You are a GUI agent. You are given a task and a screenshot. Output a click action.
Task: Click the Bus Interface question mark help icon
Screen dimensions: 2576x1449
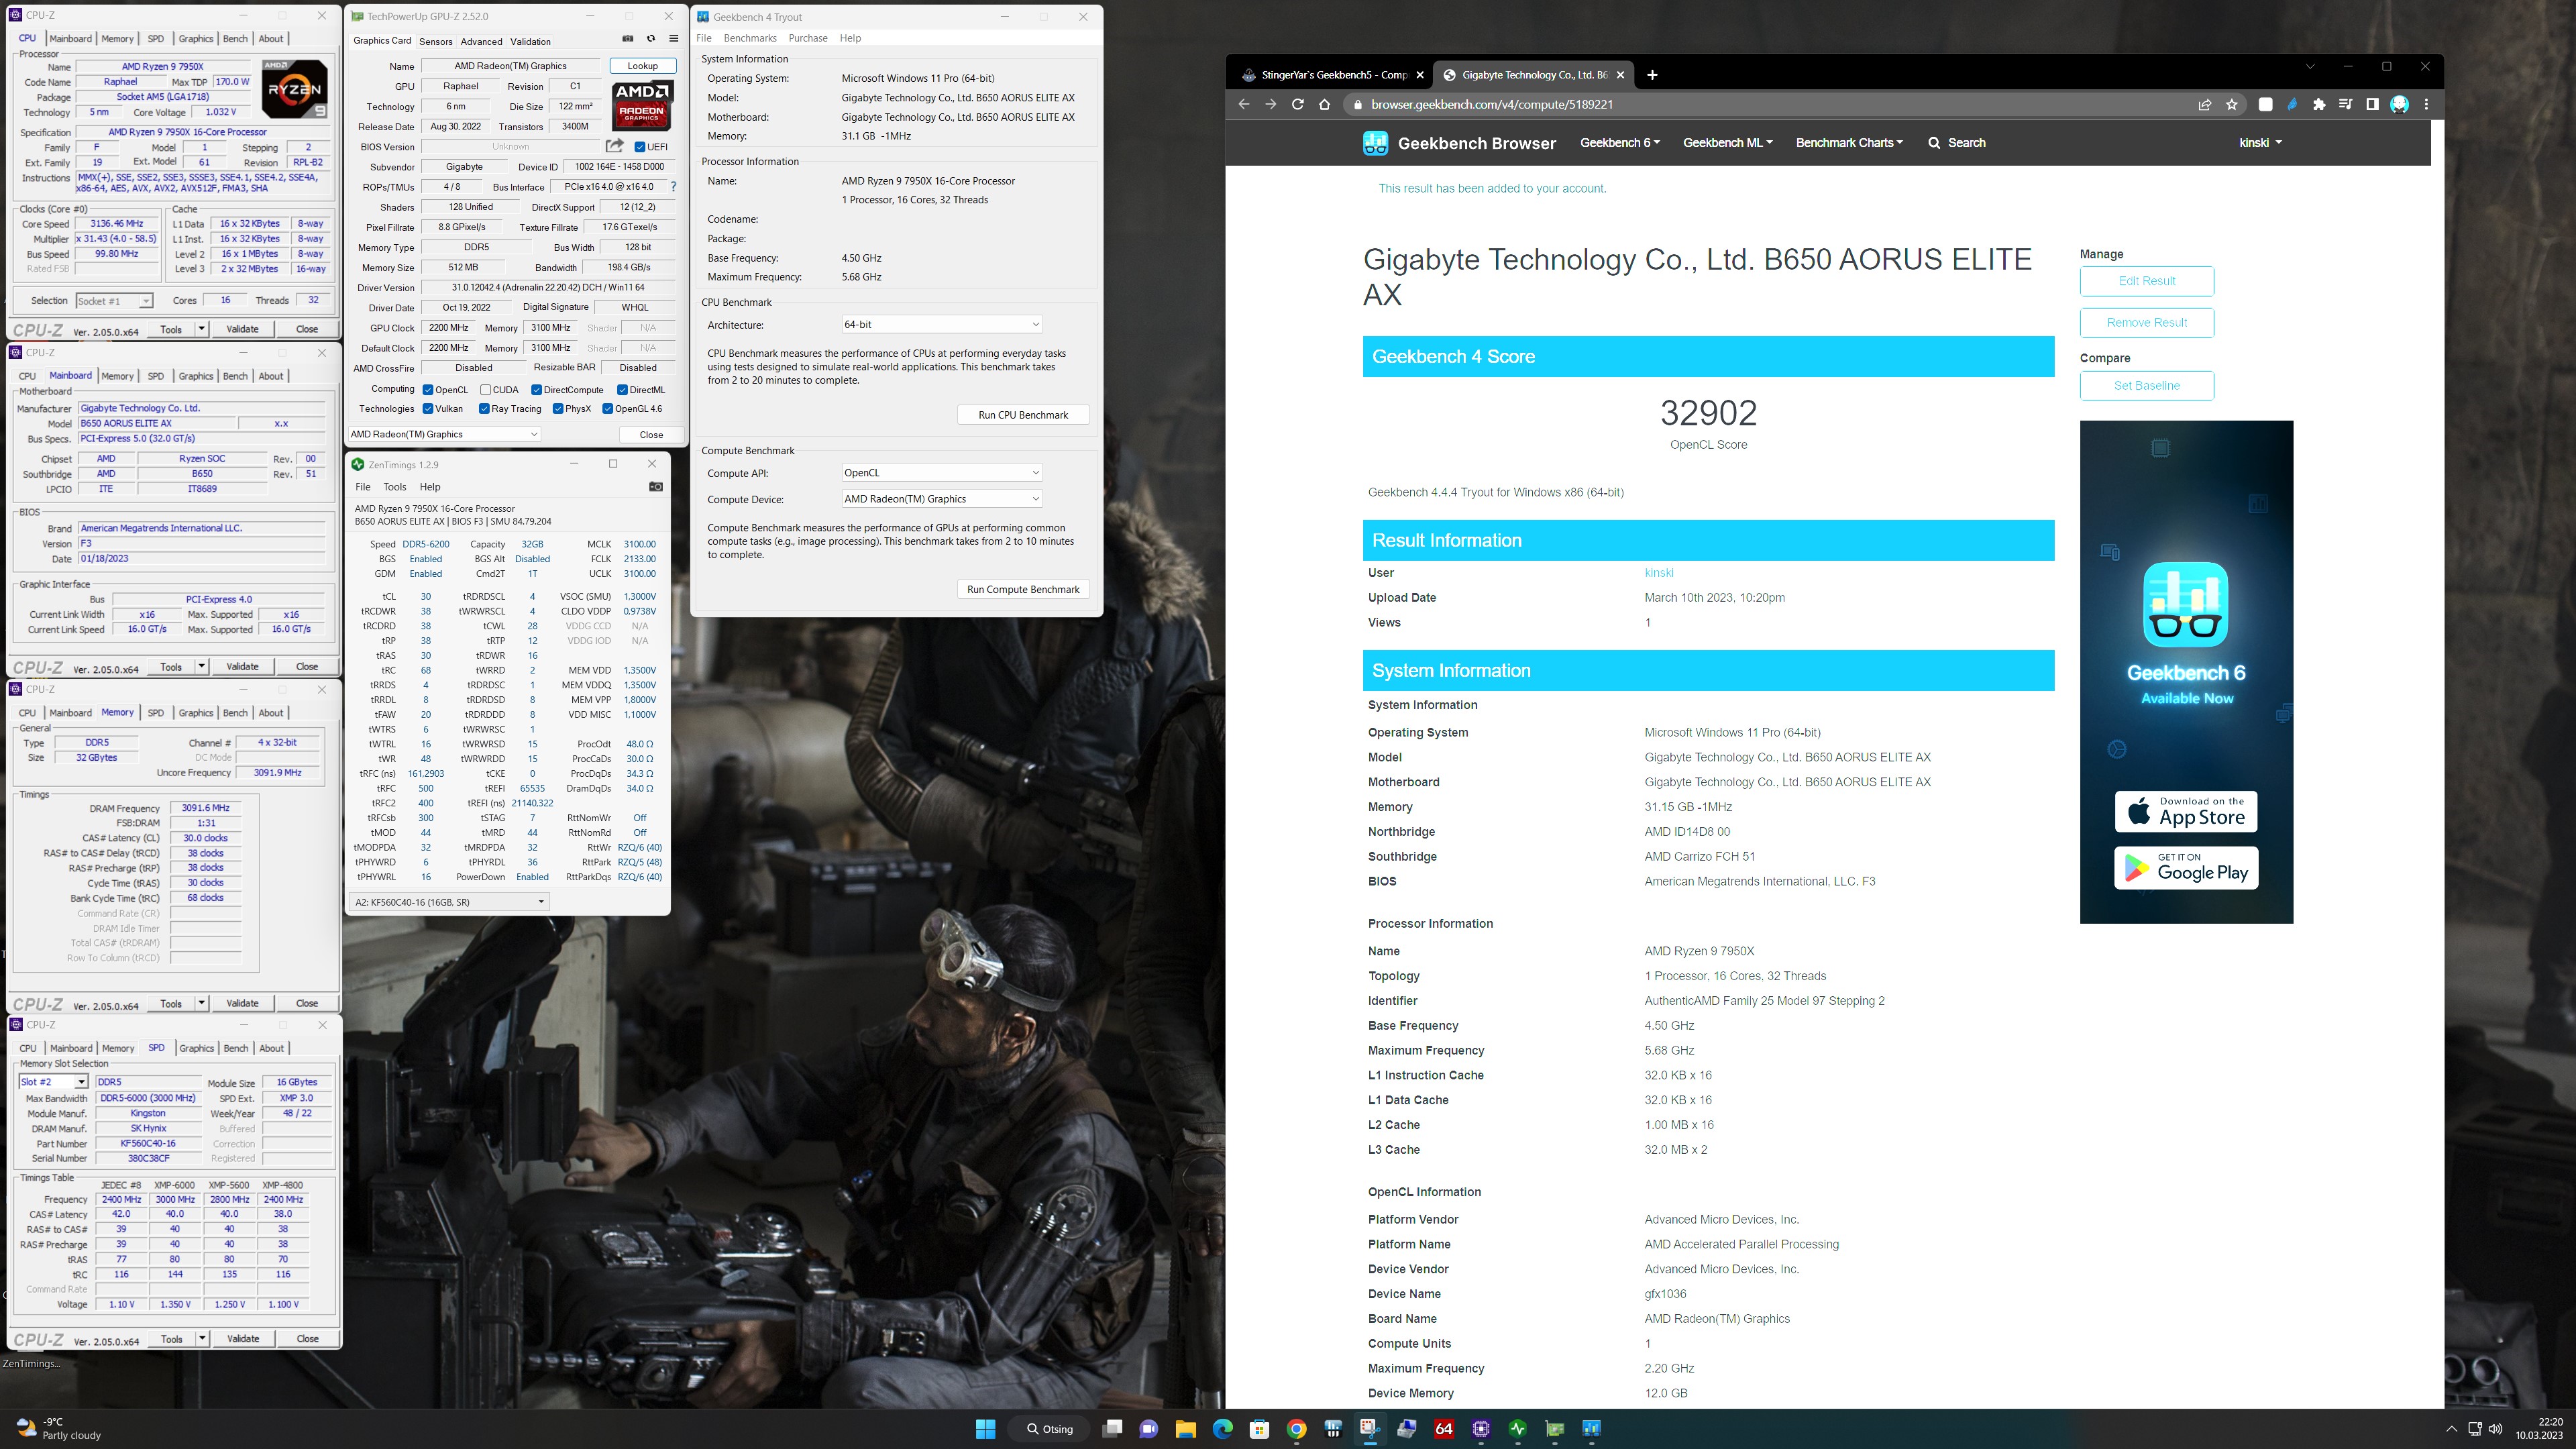coord(673,187)
